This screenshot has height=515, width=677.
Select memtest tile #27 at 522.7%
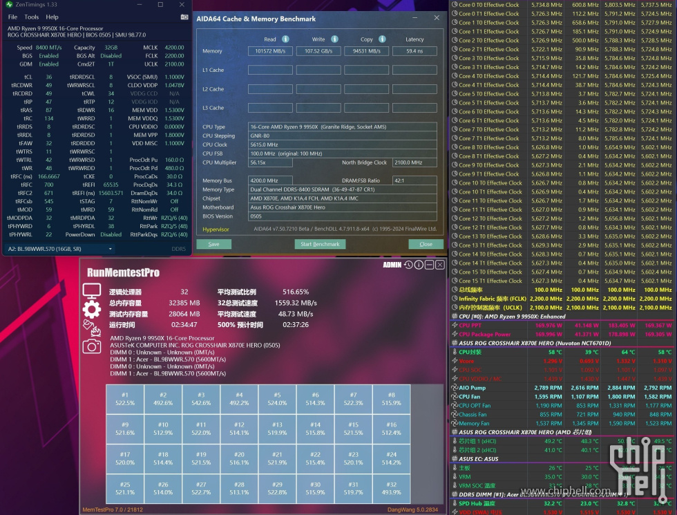pyautogui.click(x=201, y=489)
